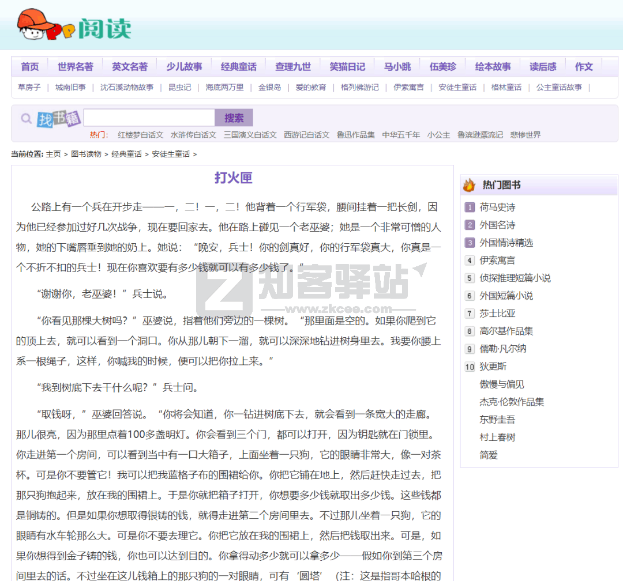Image resolution: width=623 pixels, height=581 pixels.
Task: Open the 格林童话 sub-navigation link
Action: point(506,88)
